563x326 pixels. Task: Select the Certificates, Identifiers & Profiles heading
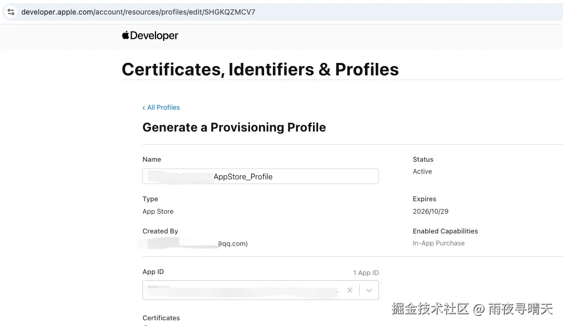coord(260,69)
